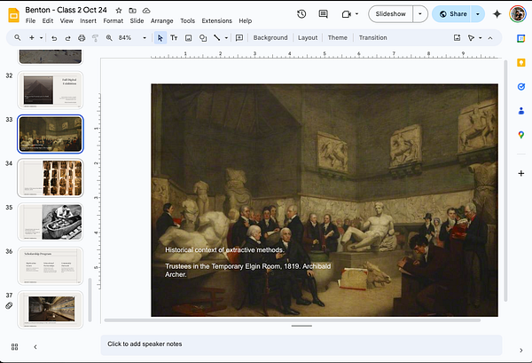The width and height of the screenshot is (532, 363).
Task: Open version history clock icon
Action: coord(301,14)
